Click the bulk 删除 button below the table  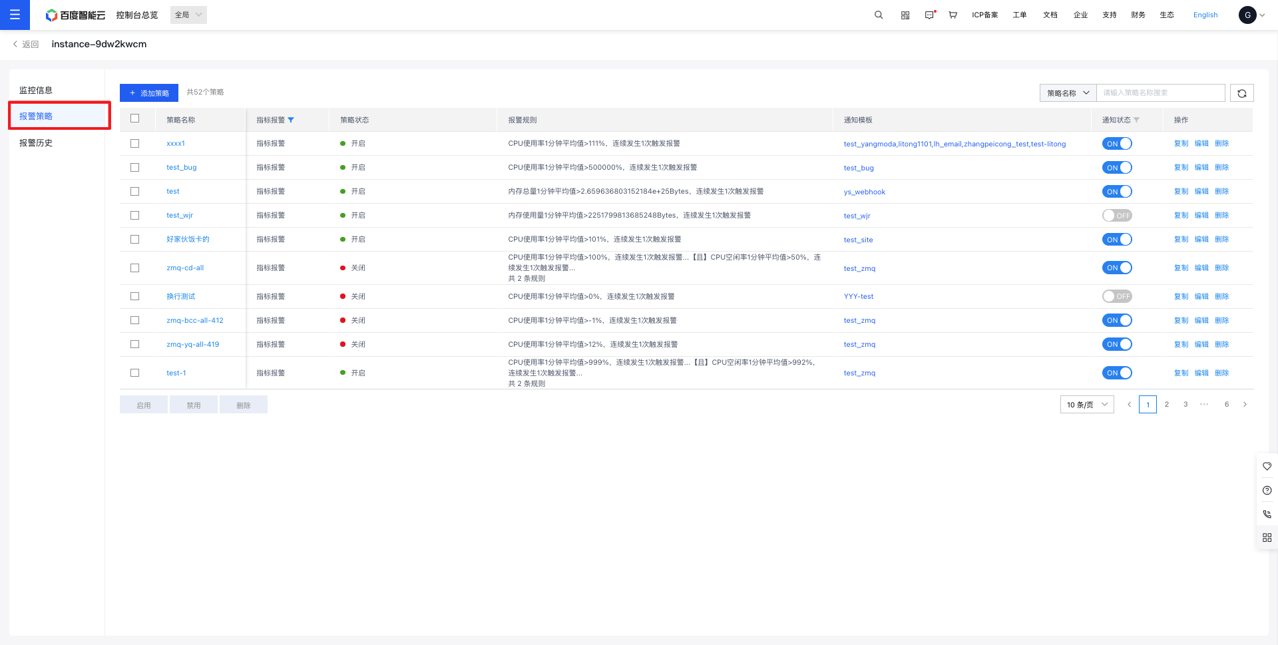click(244, 405)
